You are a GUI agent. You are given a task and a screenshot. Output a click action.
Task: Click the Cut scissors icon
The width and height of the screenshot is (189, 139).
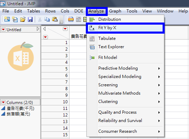[40, 19]
